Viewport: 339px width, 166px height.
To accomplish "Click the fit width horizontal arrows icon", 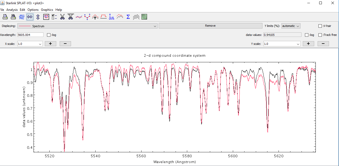I will click(30, 17).
